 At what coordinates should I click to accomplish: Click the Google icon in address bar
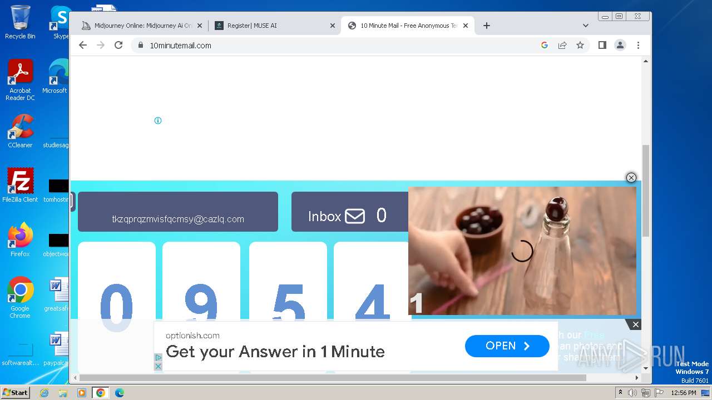point(545,46)
